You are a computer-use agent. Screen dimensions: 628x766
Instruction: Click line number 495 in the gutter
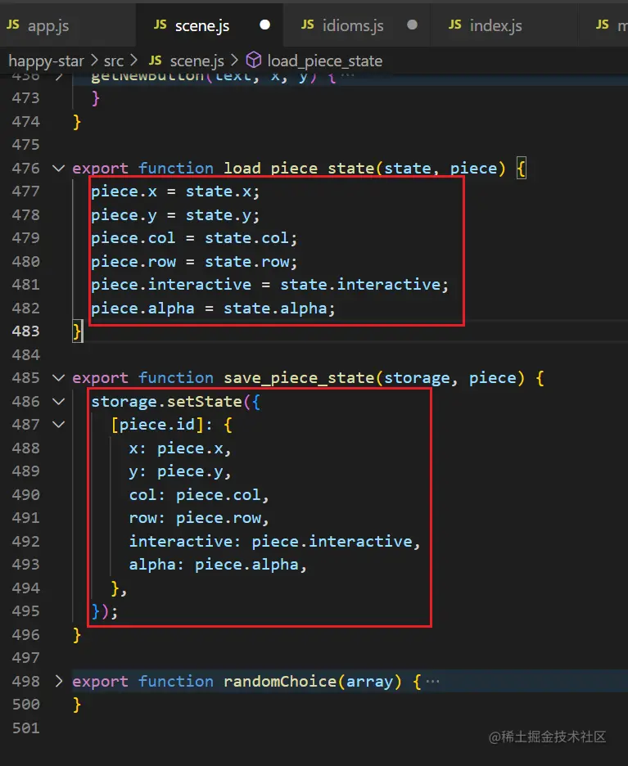point(25,611)
